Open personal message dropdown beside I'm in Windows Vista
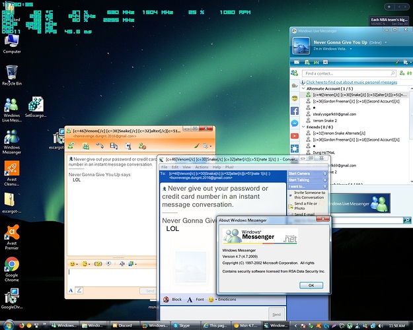The image size is (413, 330). click(351, 49)
